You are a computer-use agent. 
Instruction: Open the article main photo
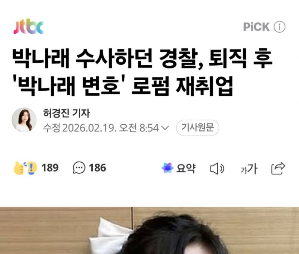coord(150,230)
